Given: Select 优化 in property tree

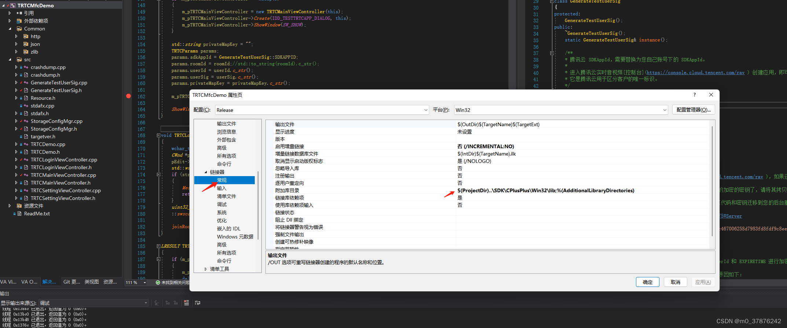Looking at the screenshot, I should click(x=222, y=221).
